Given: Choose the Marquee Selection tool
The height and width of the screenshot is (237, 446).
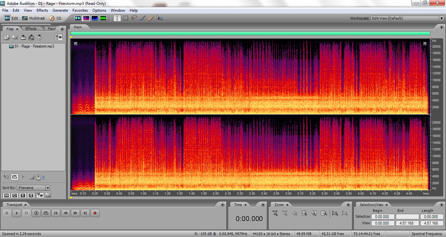Looking at the screenshot, I should click(125, 18).
